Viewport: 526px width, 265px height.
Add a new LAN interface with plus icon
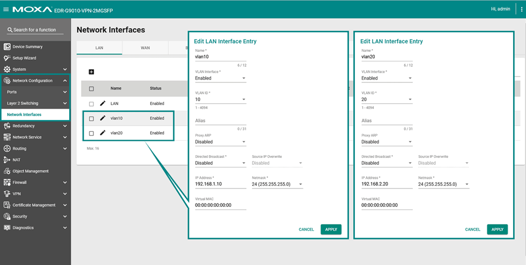tap(91, 72)
